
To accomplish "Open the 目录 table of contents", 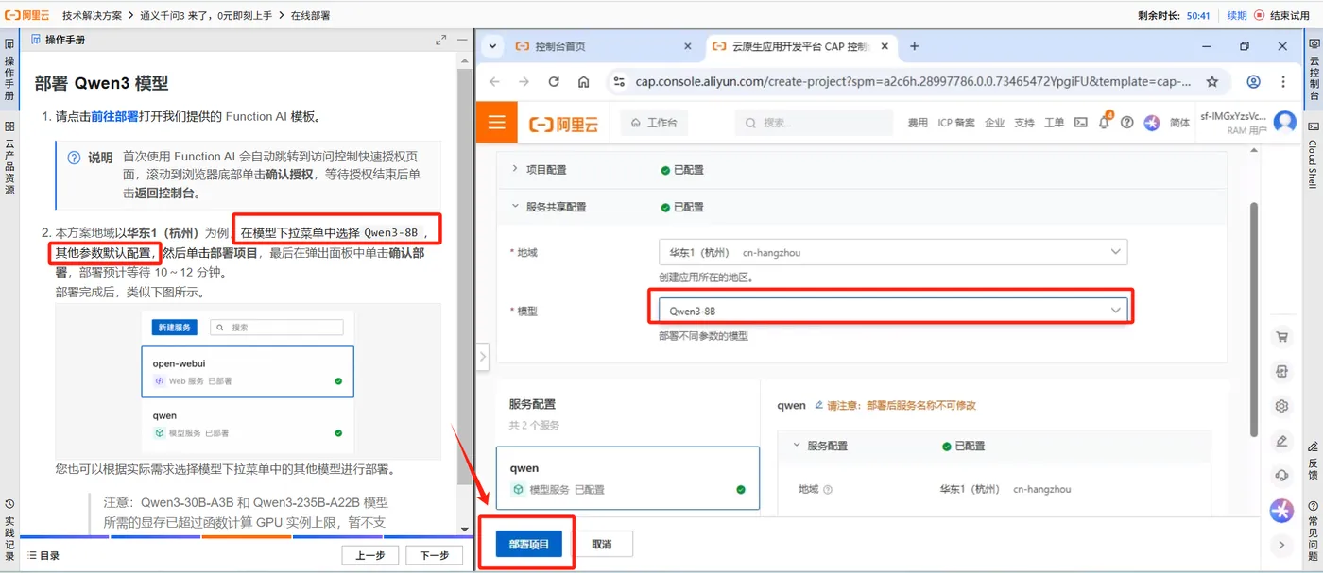I will [x=43, y=555].
